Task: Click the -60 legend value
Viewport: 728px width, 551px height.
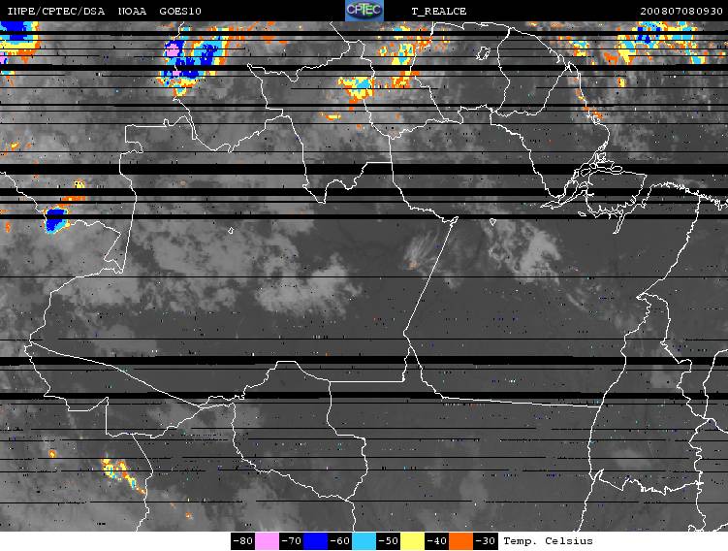Action: coord(340,541)
